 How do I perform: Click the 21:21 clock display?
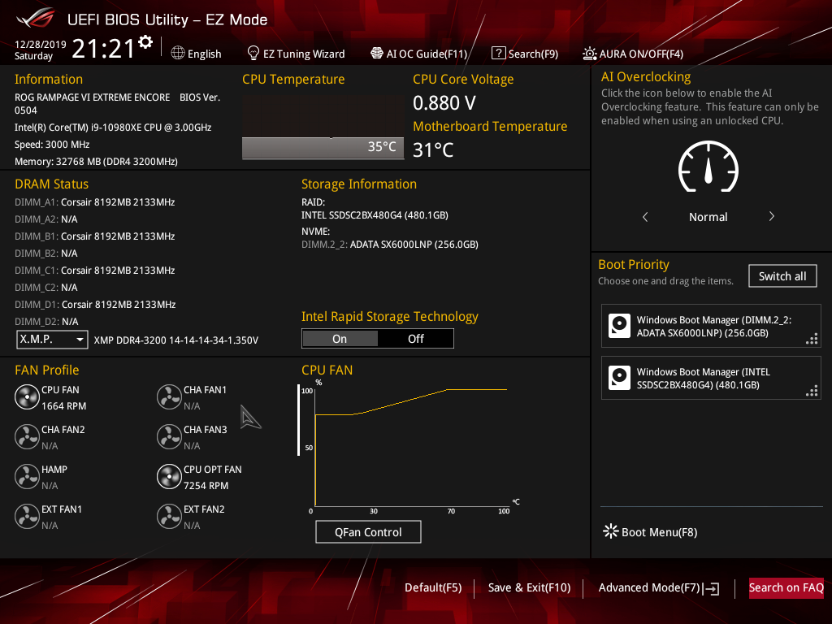[x=103, y=49]
